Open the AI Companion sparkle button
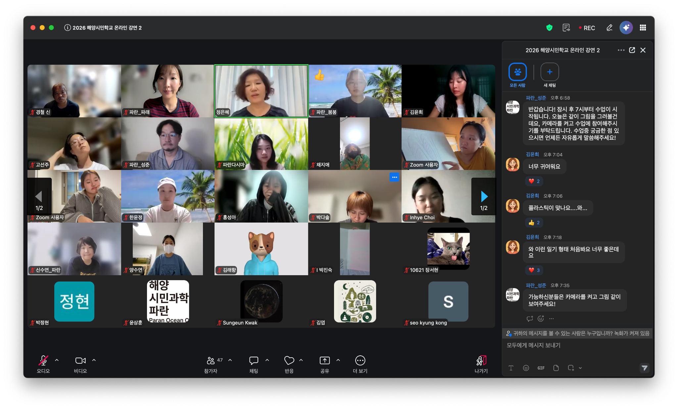Image resolution: width=678 pixels, height=409 pixels. 626,28
